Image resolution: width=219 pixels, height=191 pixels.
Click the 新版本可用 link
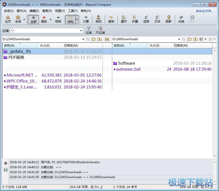(x=204, y=11)
